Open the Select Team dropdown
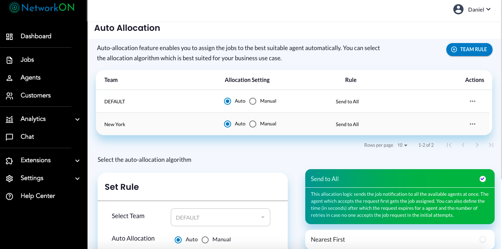The width and height of the screenshot is (502, 249). click(220, 217)
